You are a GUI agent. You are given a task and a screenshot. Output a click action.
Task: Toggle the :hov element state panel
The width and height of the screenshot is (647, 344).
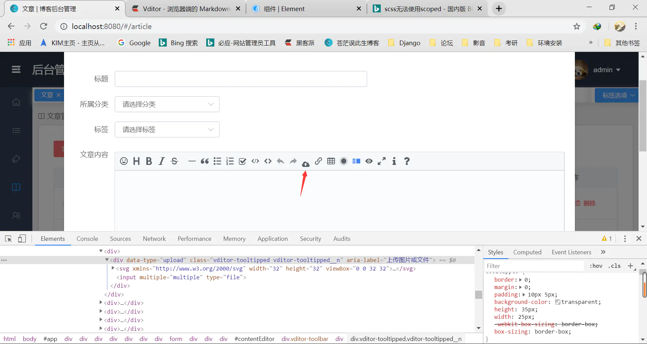click(596, 266)
